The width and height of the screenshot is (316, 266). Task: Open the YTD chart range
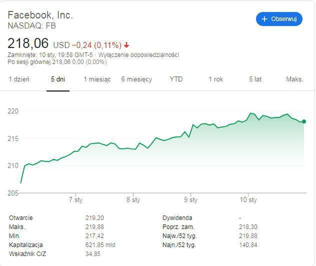pyautogui.click(x=176, y=79)
